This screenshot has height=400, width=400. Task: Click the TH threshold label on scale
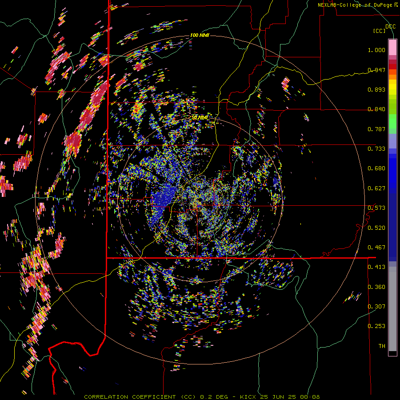(382, 346)
